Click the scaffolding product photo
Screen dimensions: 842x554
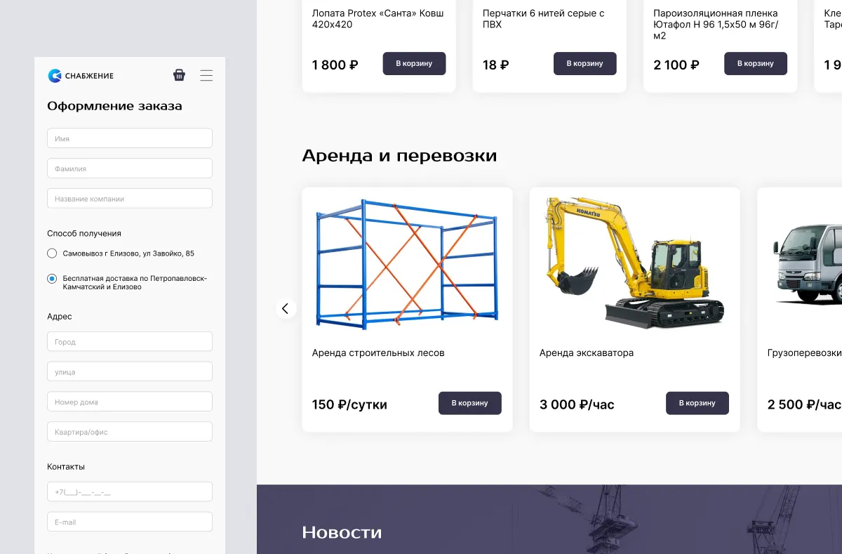click(x=407, y=263)
